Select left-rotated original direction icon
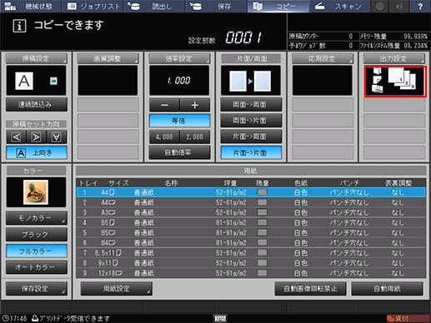This screenshot has width=431, height=323. [16, 137]
